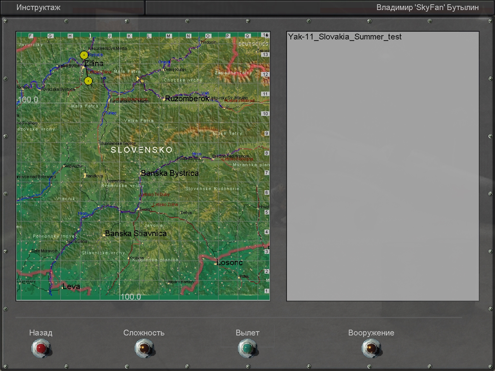Click map grid column header K
Viewport: 495px width, 371px height.
click(x=129, y=36)
